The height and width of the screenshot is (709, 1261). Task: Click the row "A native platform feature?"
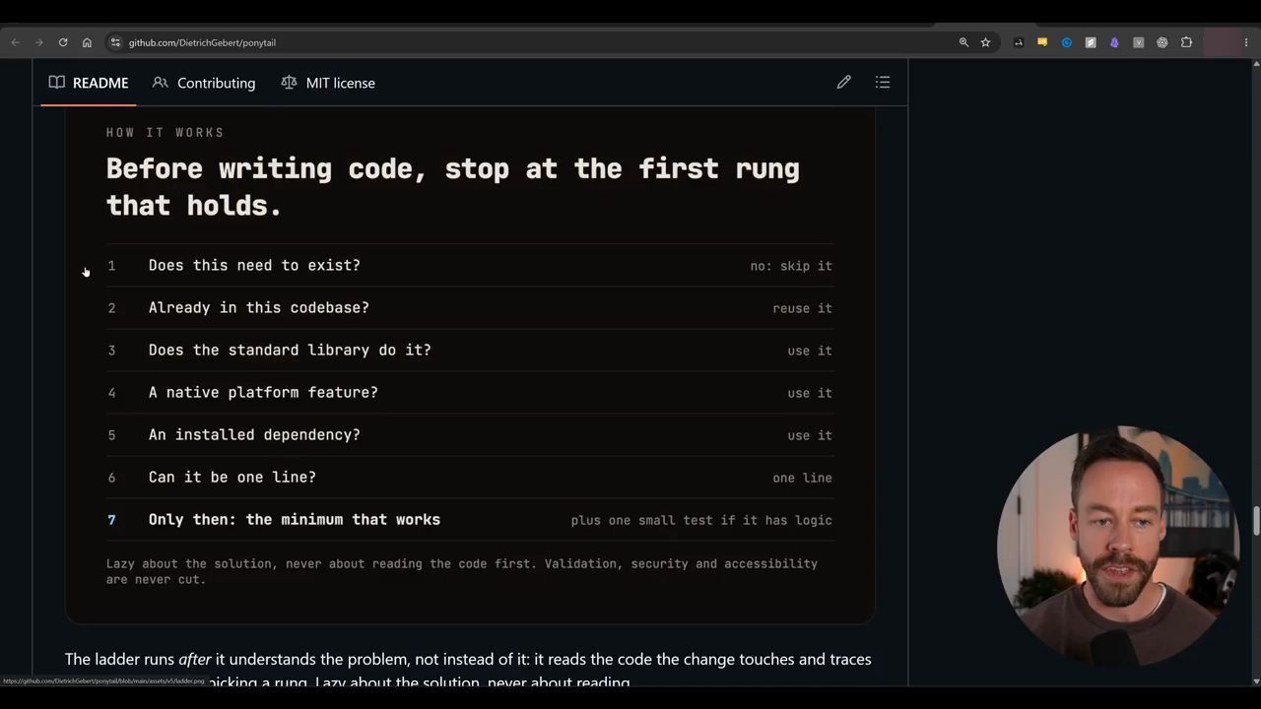[x=470, y=393]
